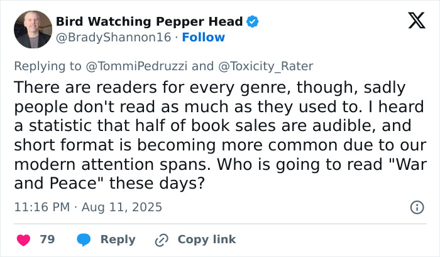The height and width of the screenshot is (257, 440).
Task: Click the chain link icon
Action: coord(162,239)
